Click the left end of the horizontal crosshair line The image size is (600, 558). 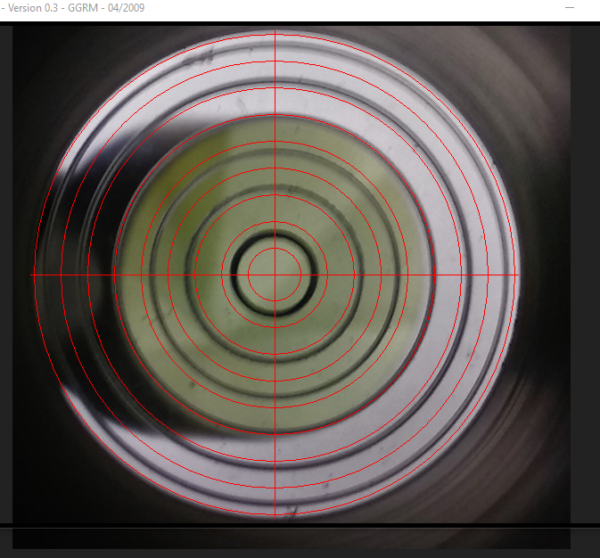click(33, 275)
